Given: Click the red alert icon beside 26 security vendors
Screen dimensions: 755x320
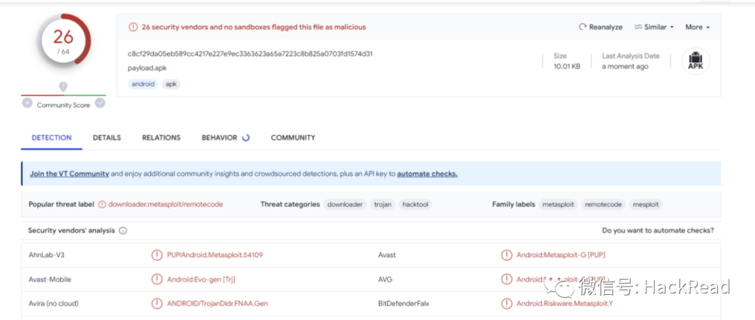Looking at the screenshot, I should 133,27.
